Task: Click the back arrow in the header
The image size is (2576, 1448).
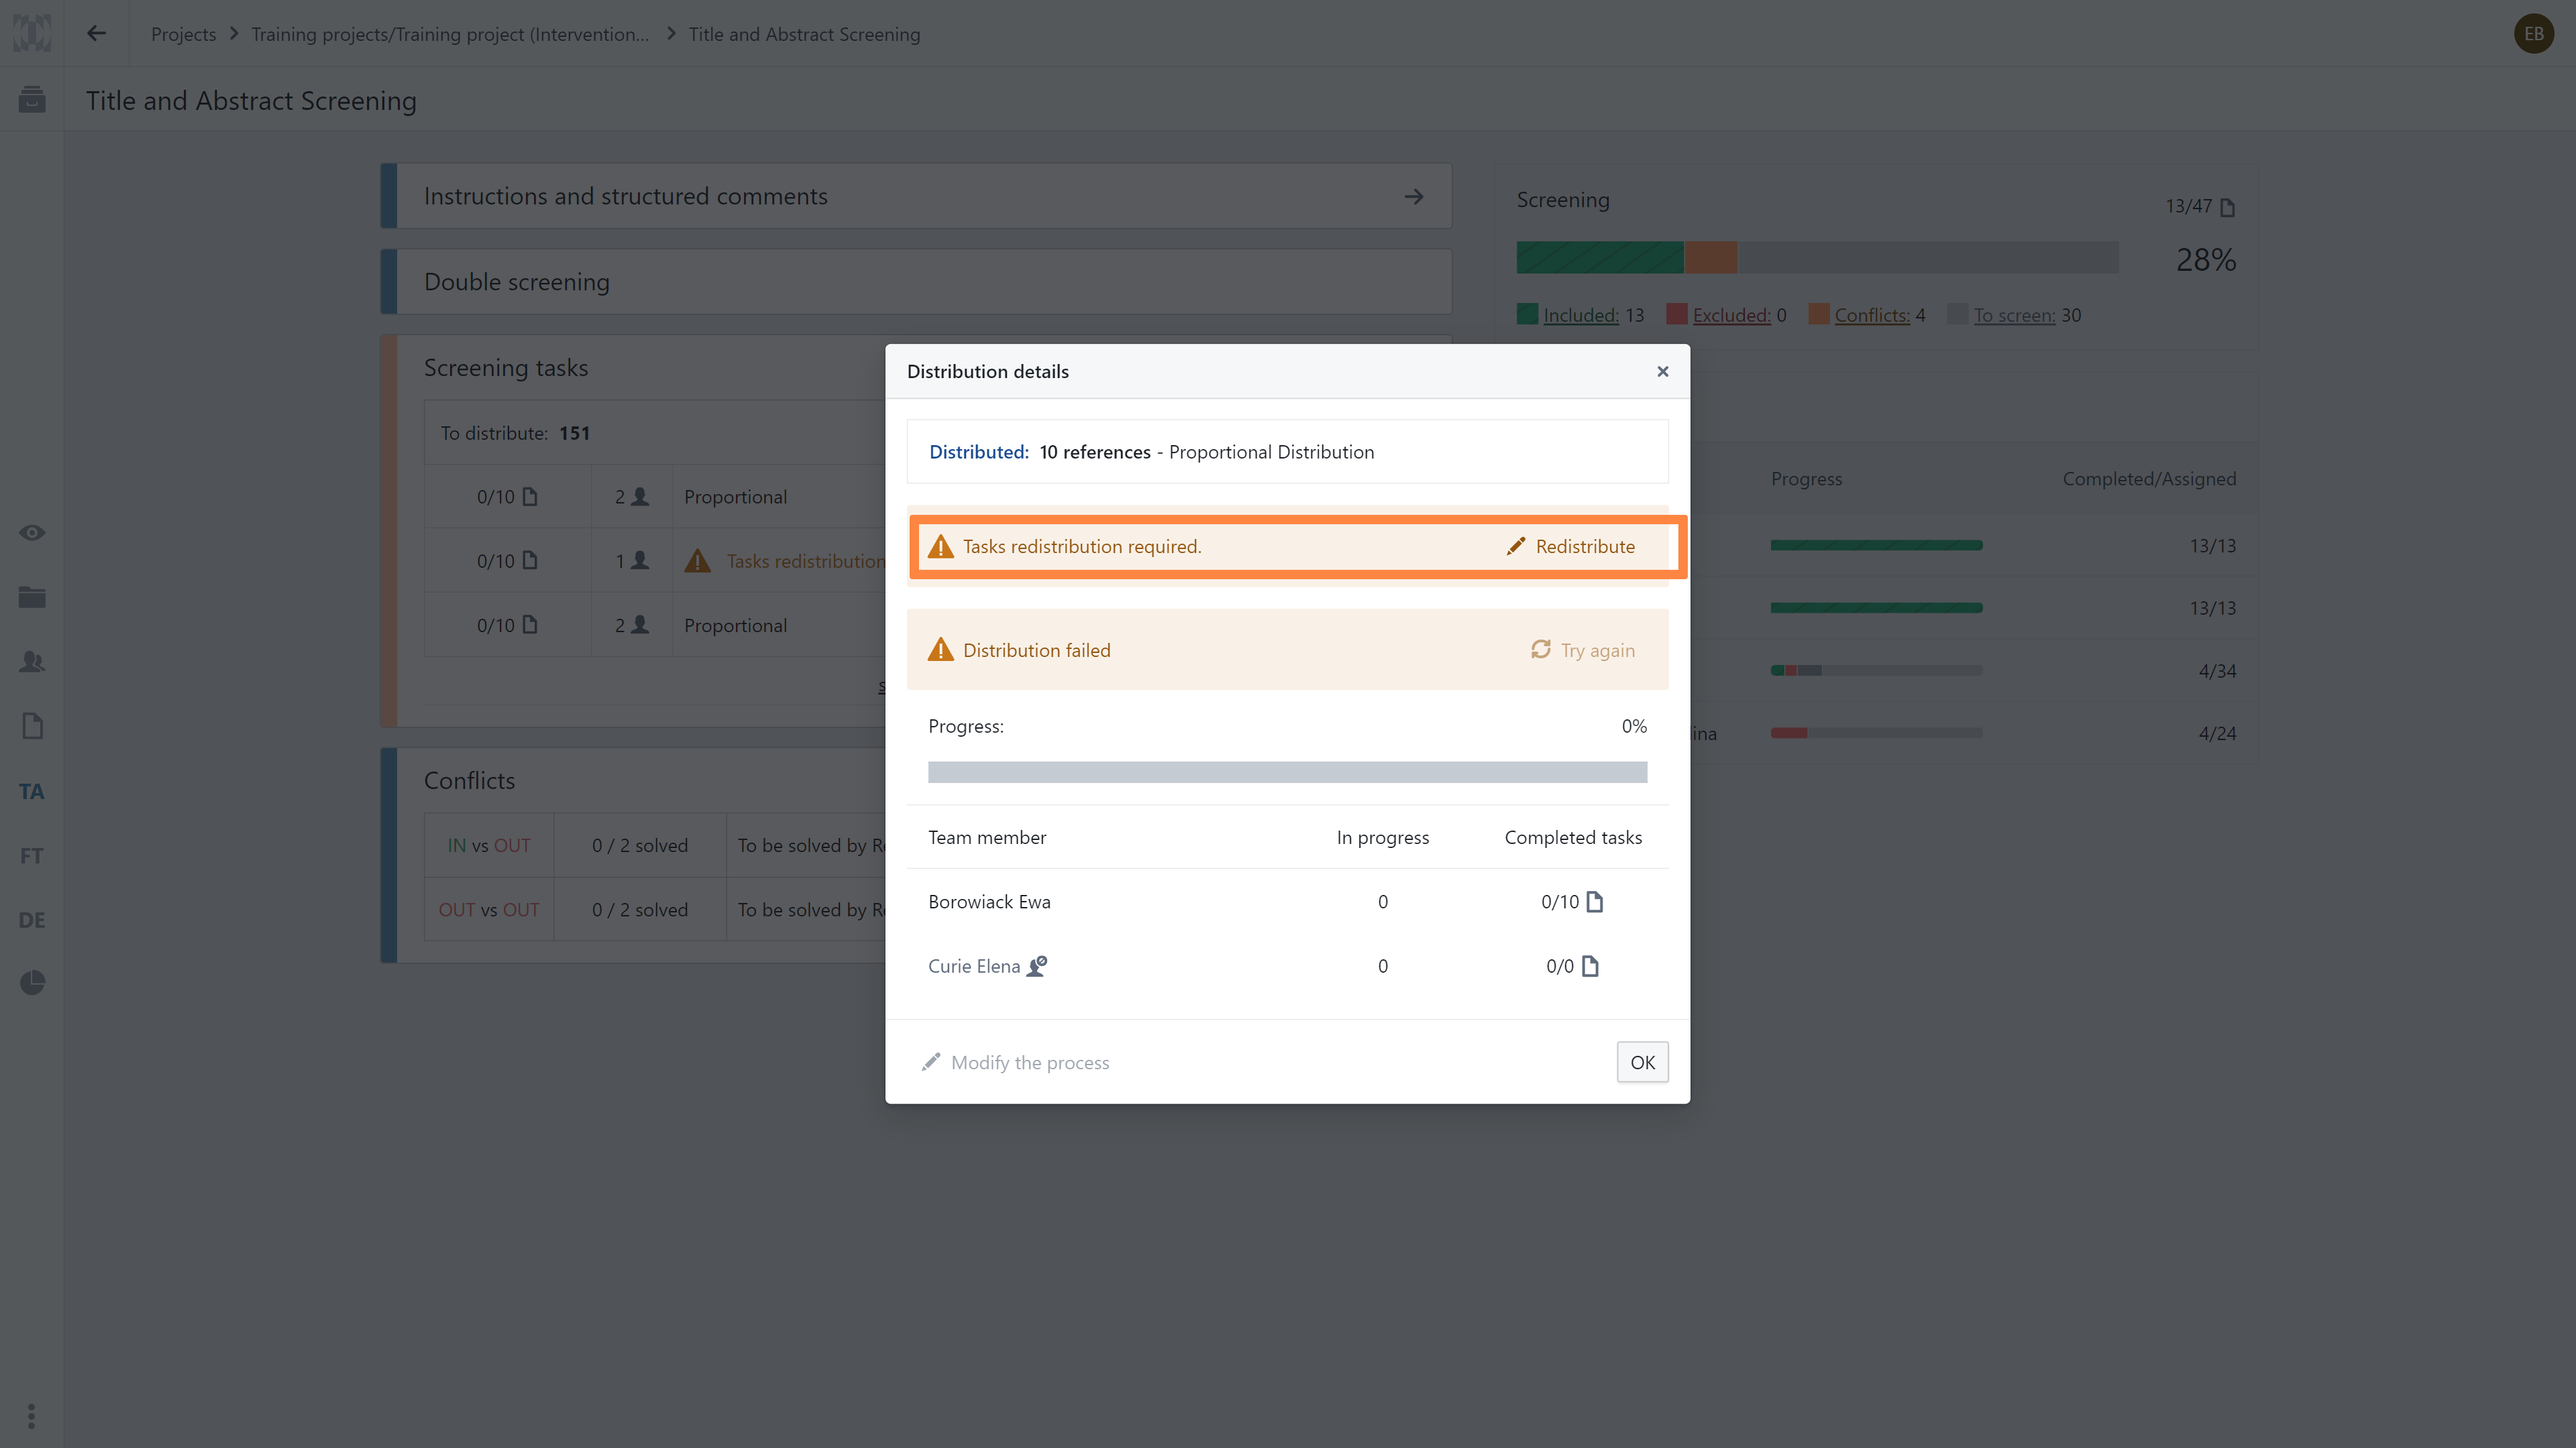Action: click(96, 33)
